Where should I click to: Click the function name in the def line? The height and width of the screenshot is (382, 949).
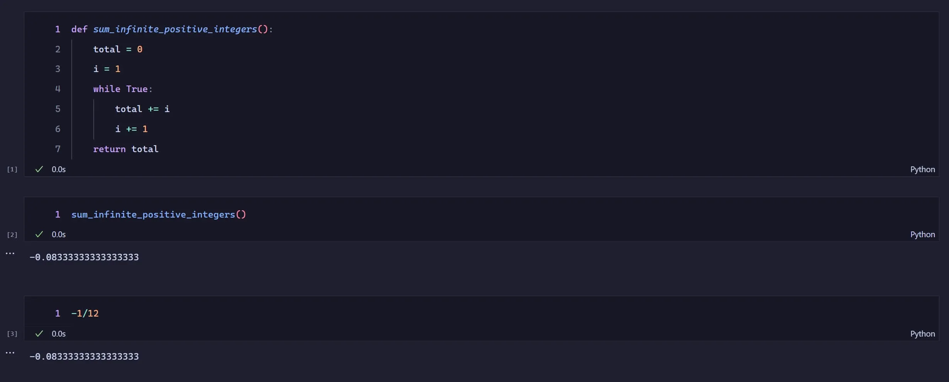pos(175,29)
